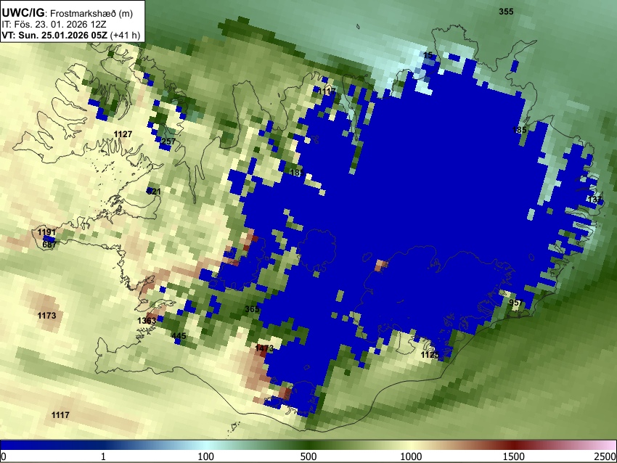Select the VT: Sun. 25.01.2026 05Z line
This screenshot has width=617, height=463.
pyautogui.click(x=54, y=35)
